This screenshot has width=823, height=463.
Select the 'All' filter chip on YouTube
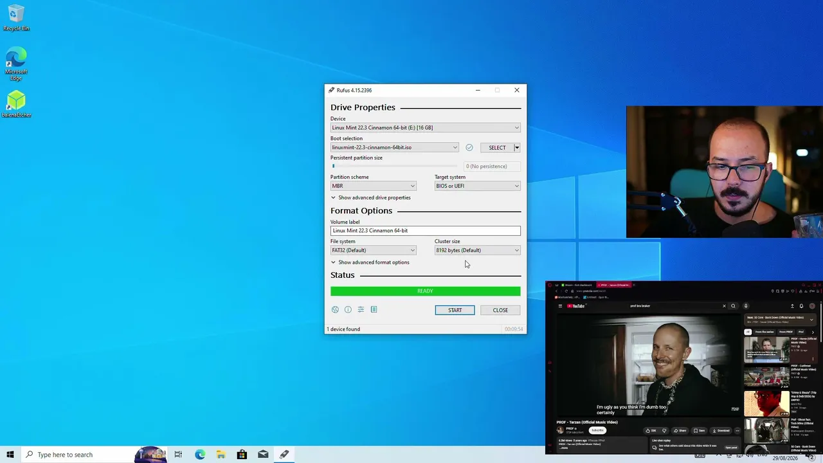(748, 332)
